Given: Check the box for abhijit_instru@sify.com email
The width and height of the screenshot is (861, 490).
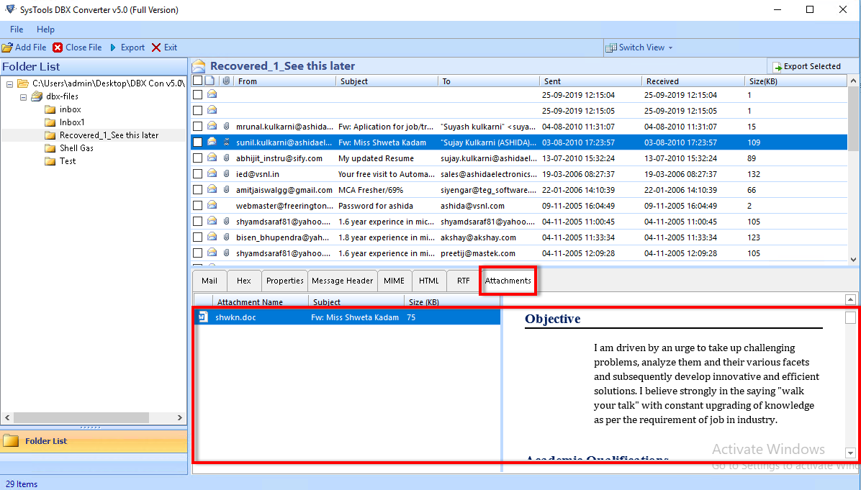Looking at the screenshot, I should 198,158.
